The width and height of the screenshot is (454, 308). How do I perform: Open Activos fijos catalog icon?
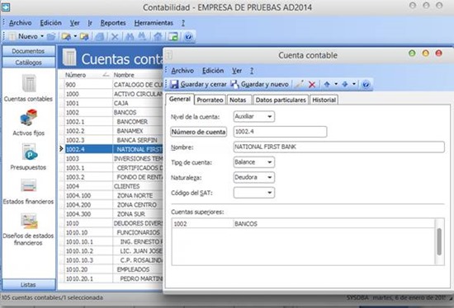click(x=28, y=122)
